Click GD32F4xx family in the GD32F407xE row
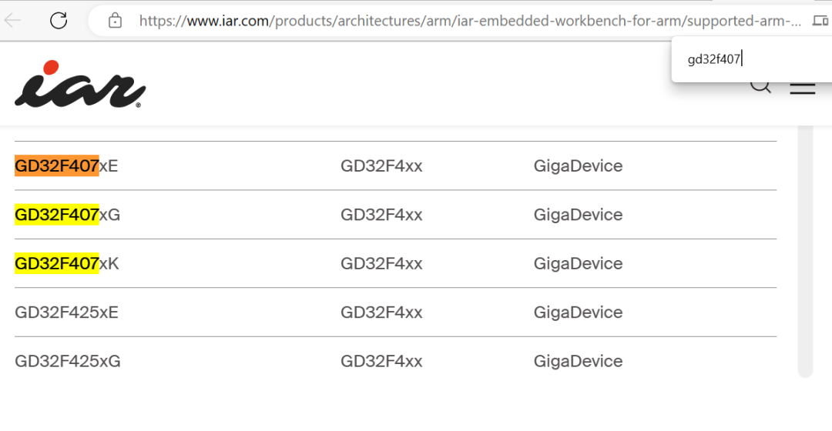The height and width of the screenshot is (431, 832). coord(381,165)
